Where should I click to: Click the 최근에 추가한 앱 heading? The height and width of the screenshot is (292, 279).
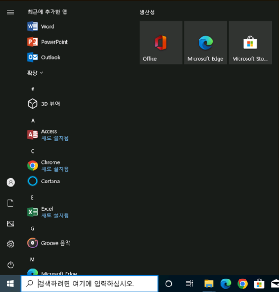click(47, 12)
